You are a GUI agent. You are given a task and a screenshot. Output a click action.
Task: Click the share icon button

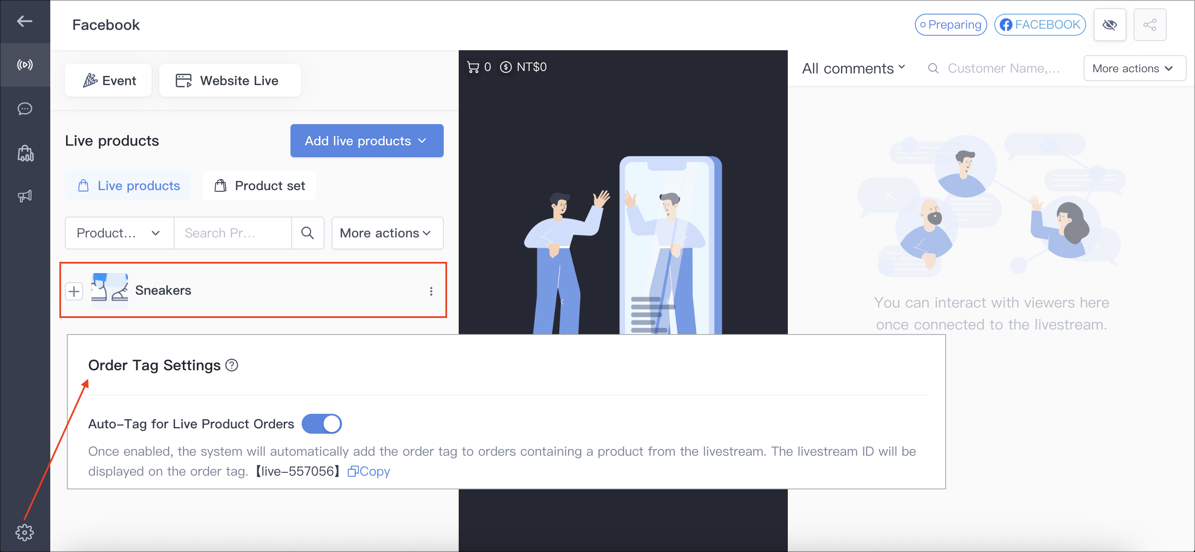[x=1150, y=24]
